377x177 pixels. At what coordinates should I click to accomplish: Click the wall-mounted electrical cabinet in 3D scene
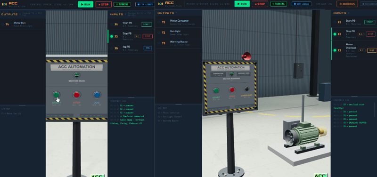[298, 71]
